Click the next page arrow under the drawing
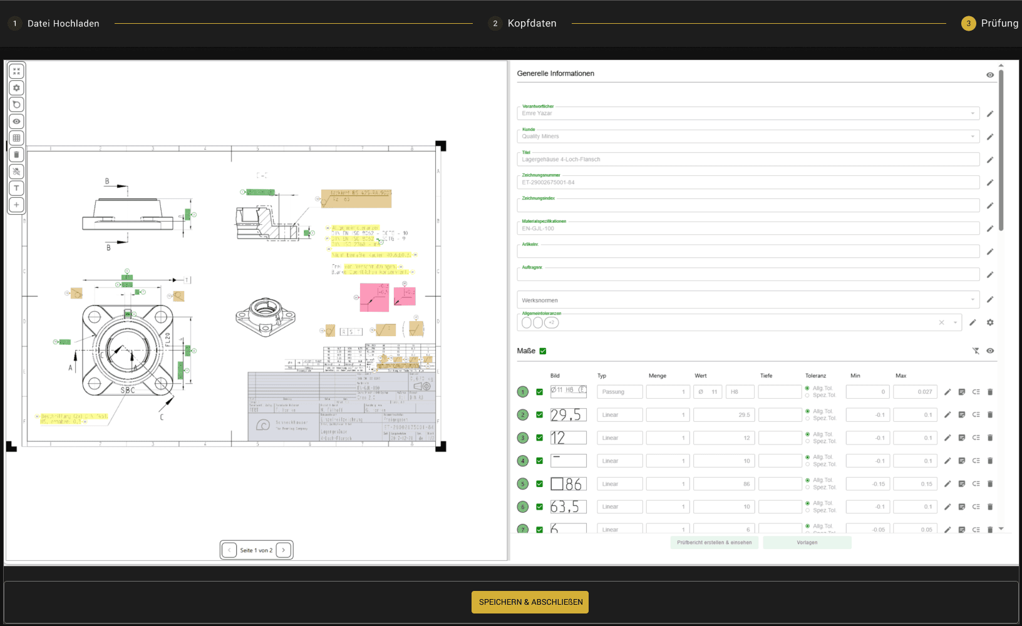The height and width of the screenshot is (626, 1022). [x=284, y=550]
